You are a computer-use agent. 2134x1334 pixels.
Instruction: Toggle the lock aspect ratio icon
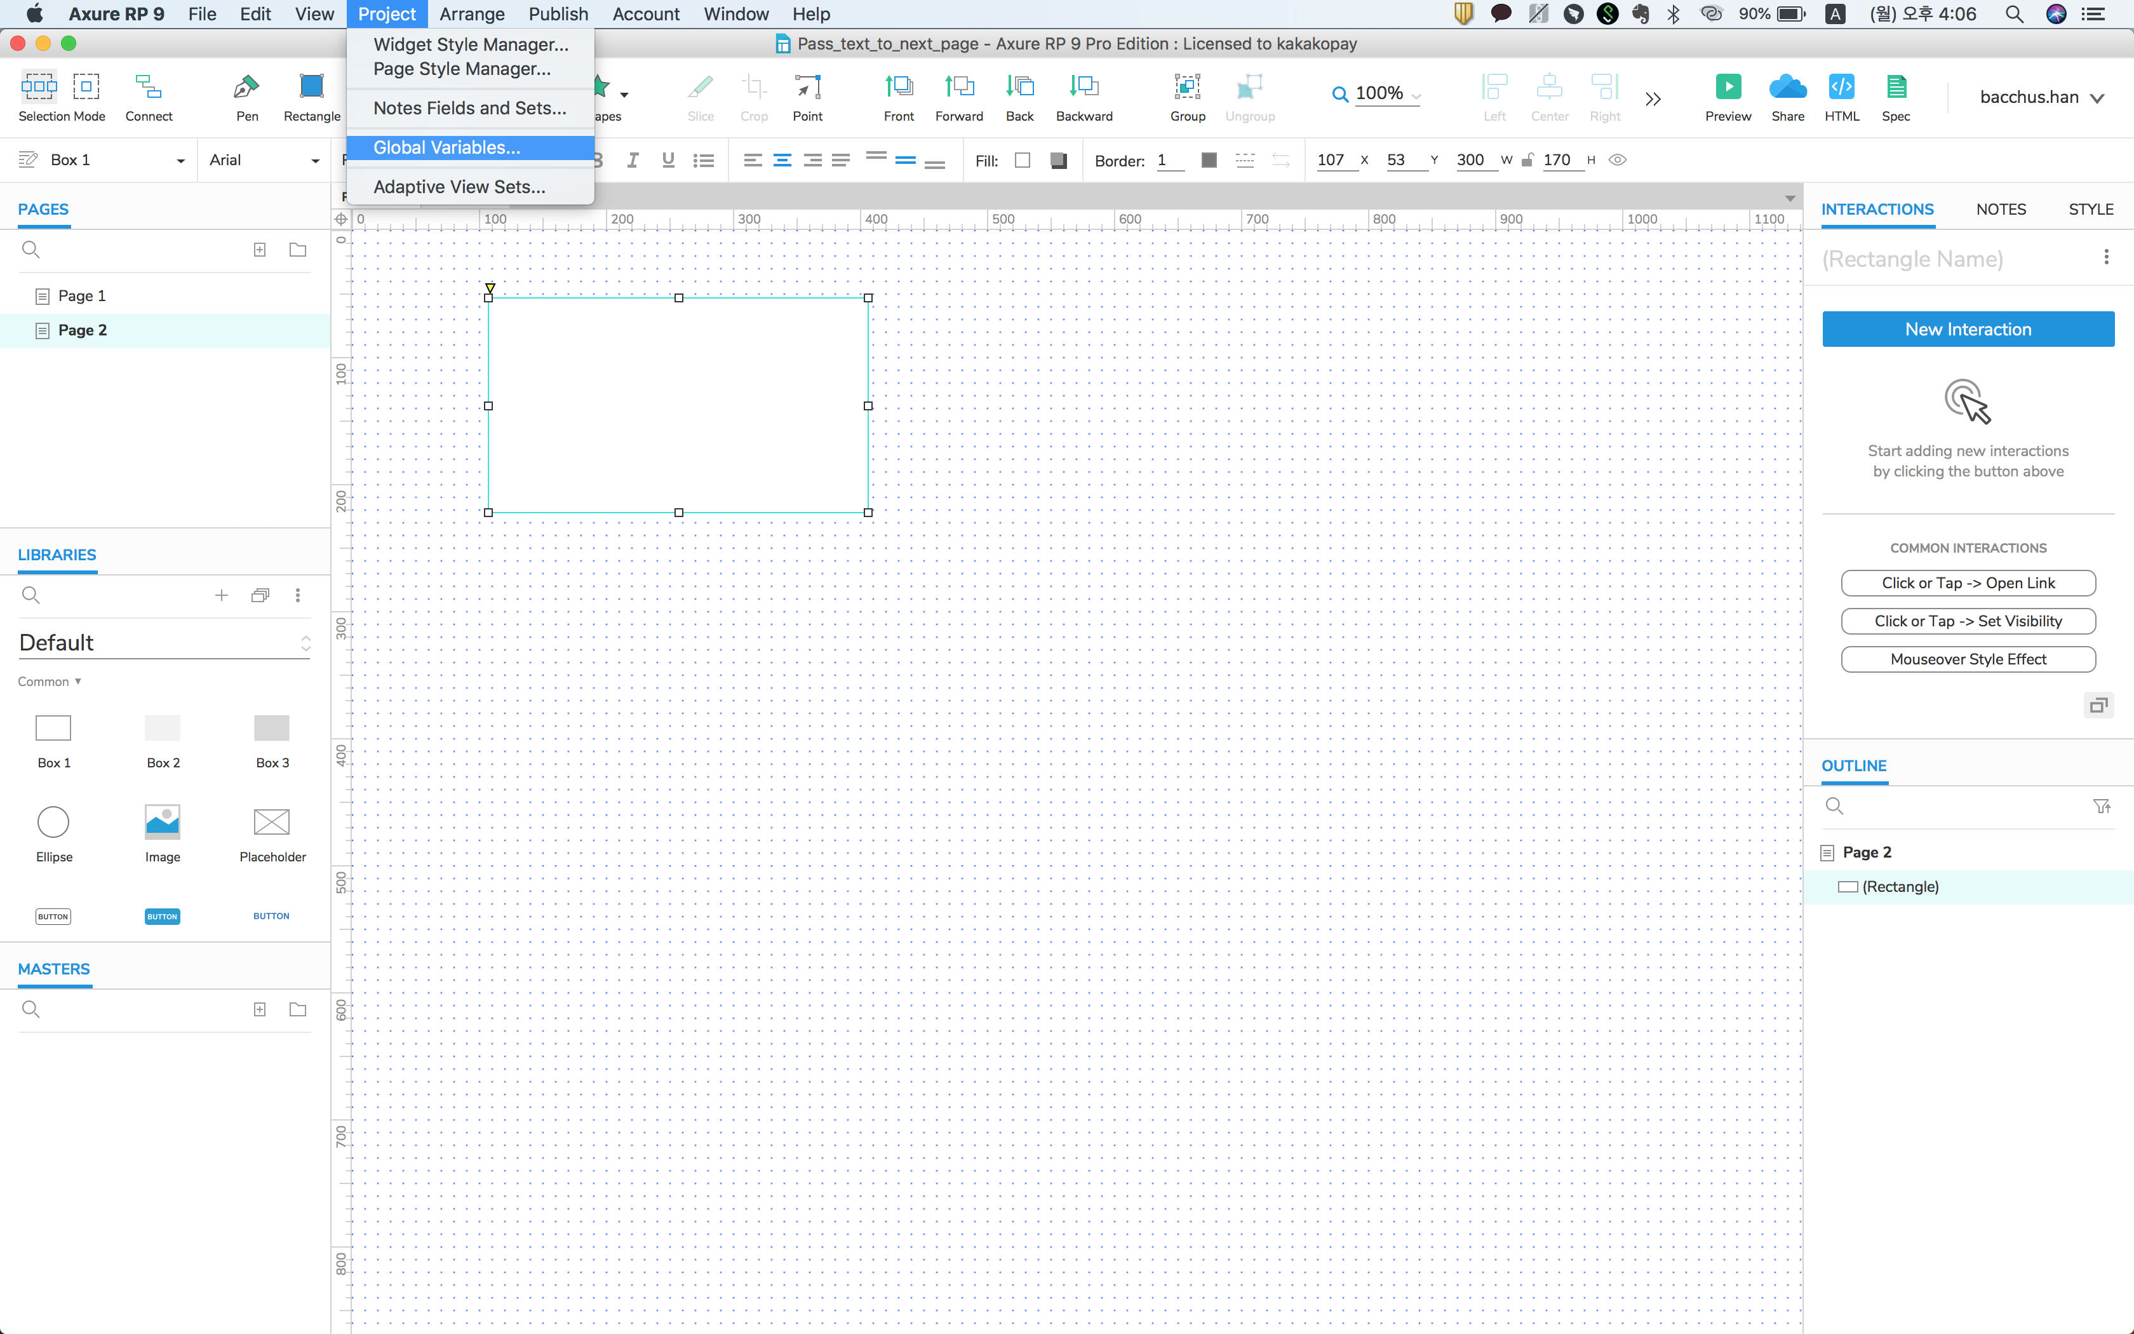(1527, 159)
